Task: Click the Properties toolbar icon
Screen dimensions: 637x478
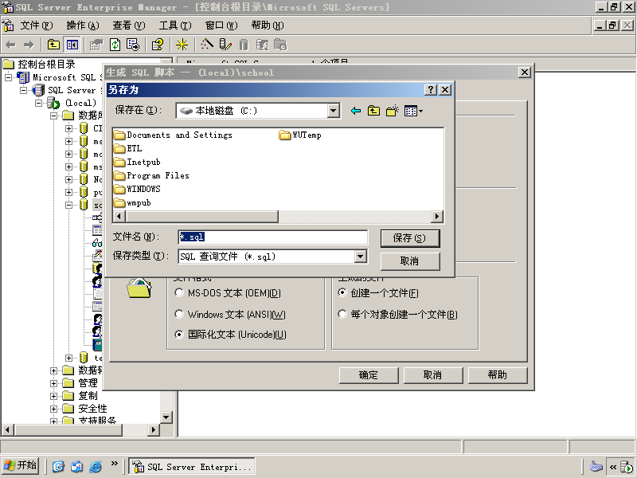Action: click(96, 45)
